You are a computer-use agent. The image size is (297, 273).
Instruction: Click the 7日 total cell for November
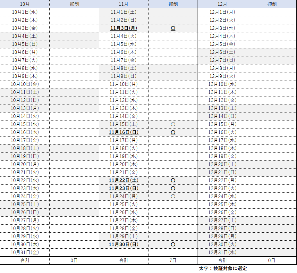[173, 261]
